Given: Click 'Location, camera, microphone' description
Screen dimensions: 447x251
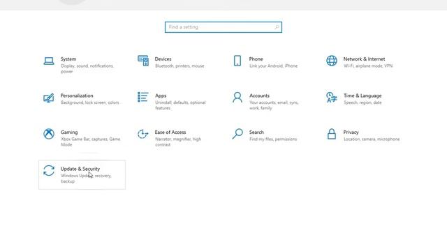Looking at the screenshot, I should pos(372,139).
